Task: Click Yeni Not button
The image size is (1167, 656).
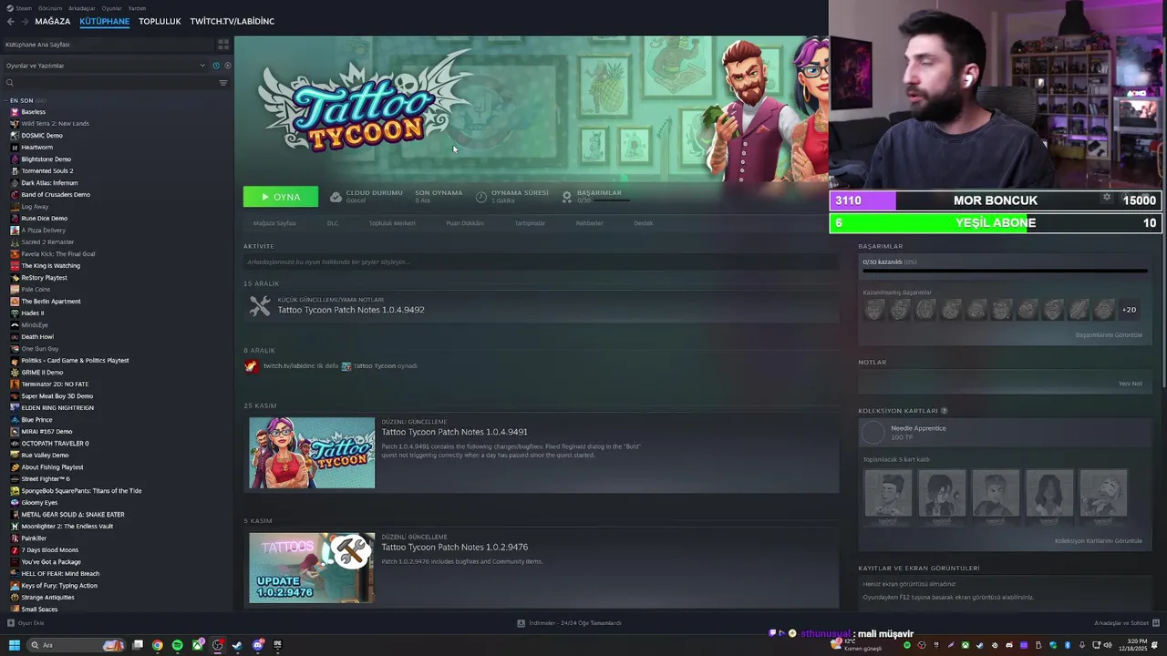Action: (x=1131, y=384)
